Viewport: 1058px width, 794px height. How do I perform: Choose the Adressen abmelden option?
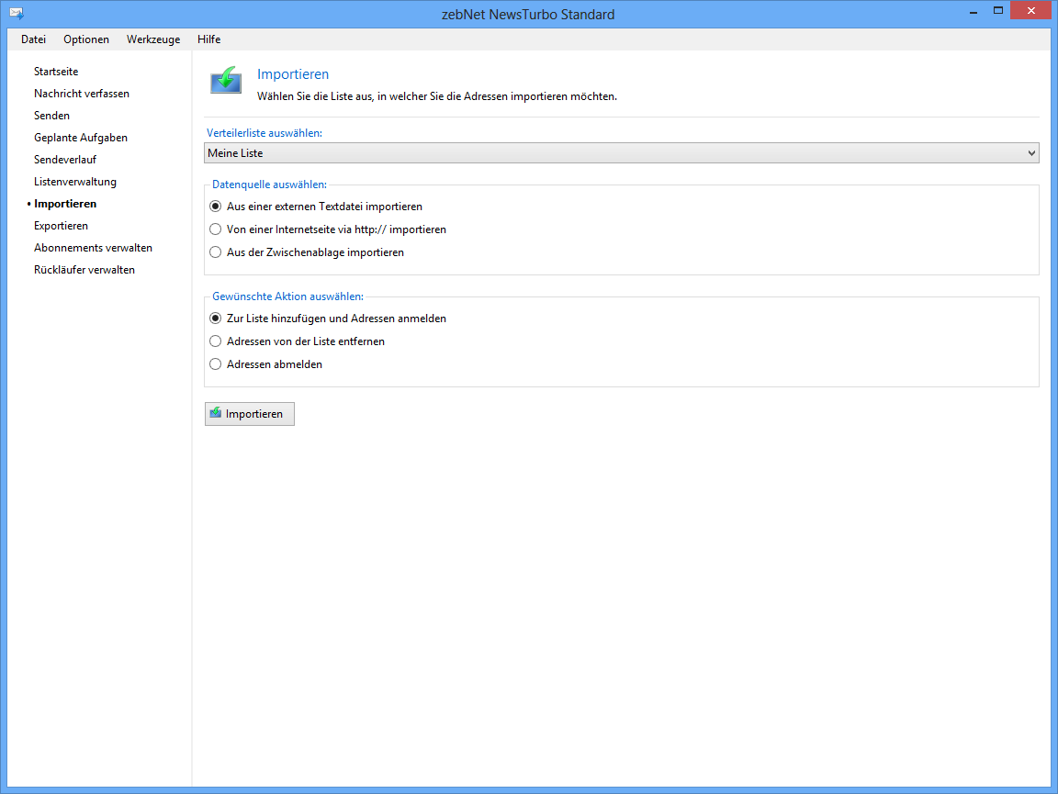[x=265, y=364]
